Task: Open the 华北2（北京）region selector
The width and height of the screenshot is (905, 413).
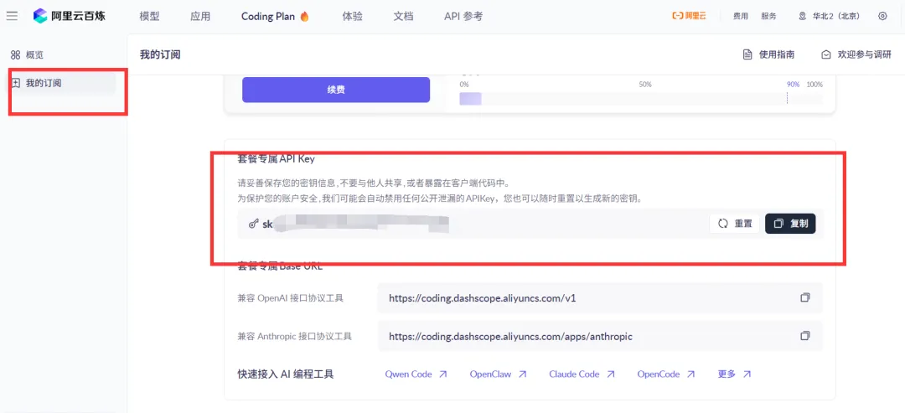Action: pyautogui.click(x=829, y=16)
